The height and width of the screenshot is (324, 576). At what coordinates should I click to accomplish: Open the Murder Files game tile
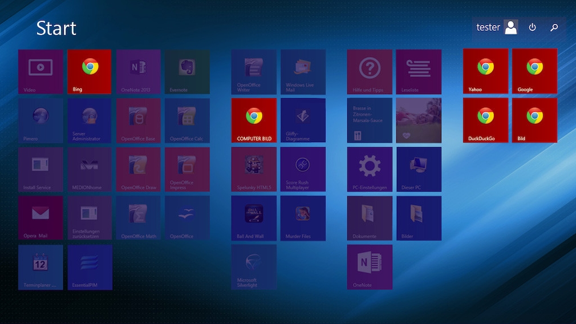(x=303, y=218)
